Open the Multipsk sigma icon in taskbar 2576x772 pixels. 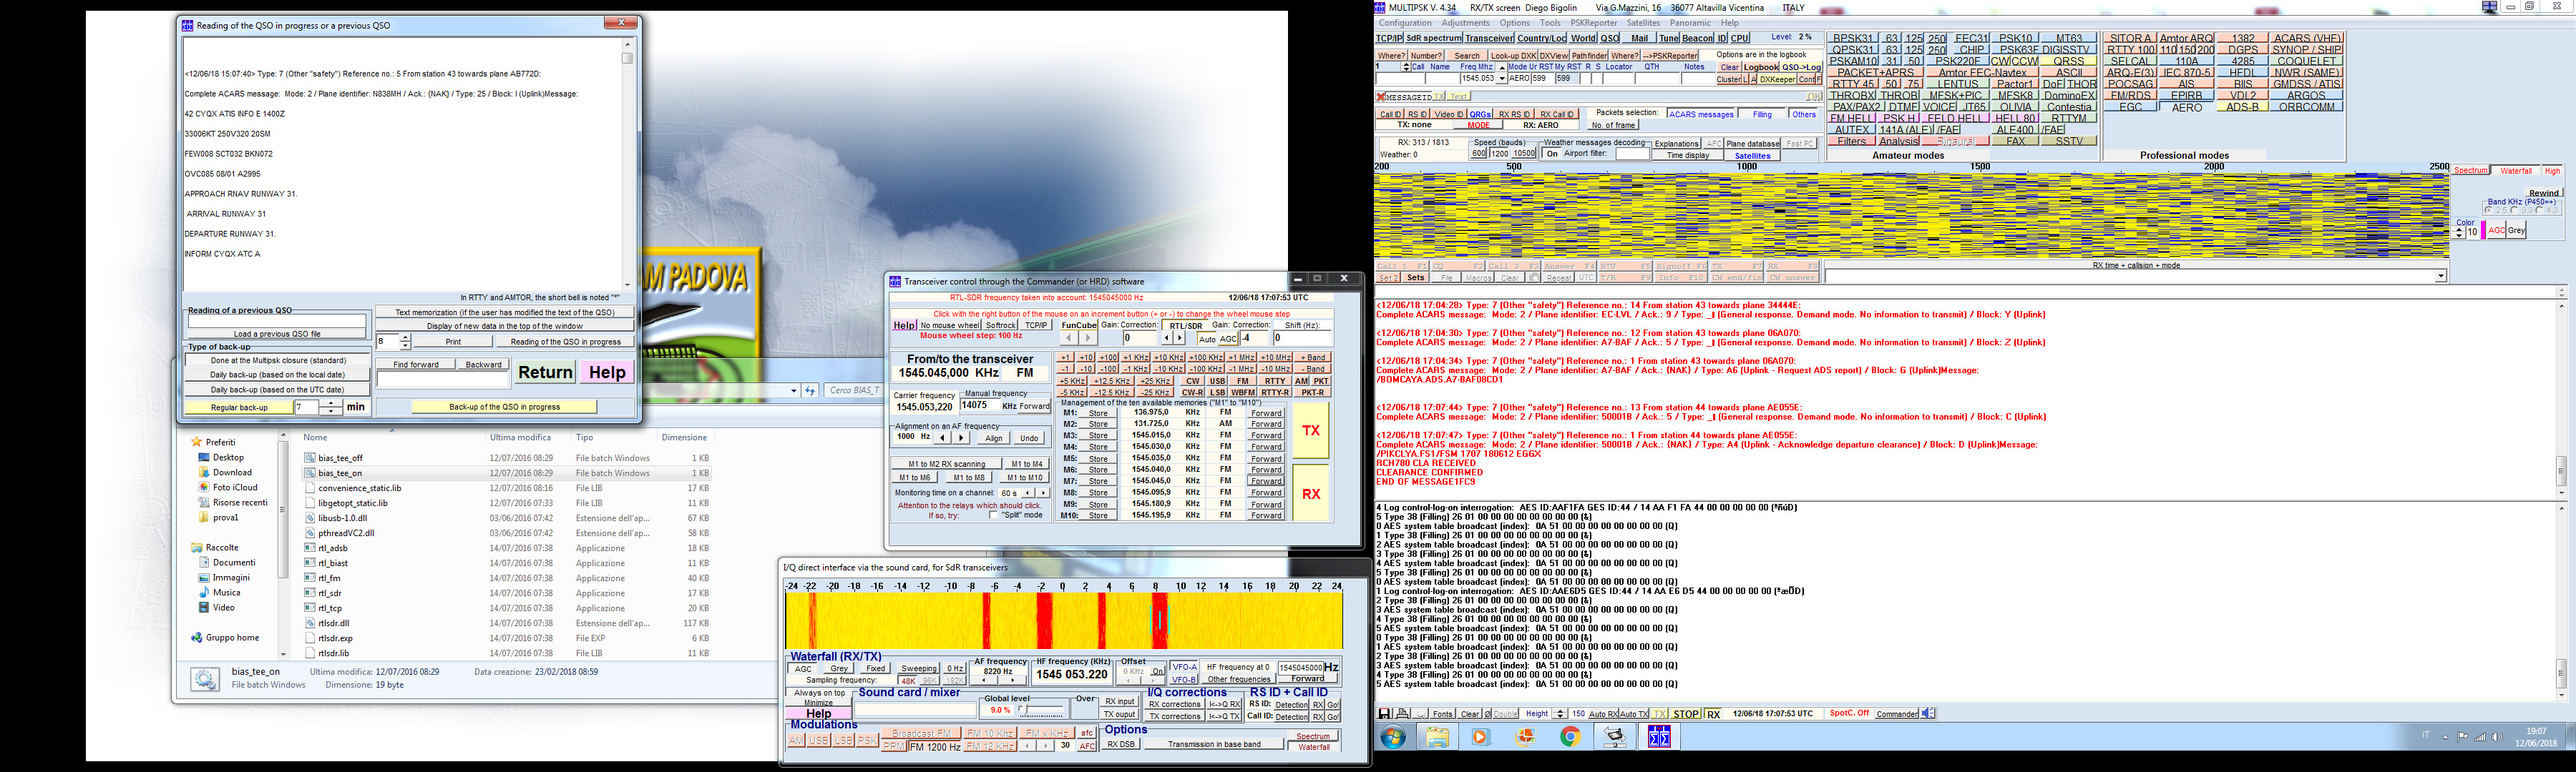point(1659,737)
